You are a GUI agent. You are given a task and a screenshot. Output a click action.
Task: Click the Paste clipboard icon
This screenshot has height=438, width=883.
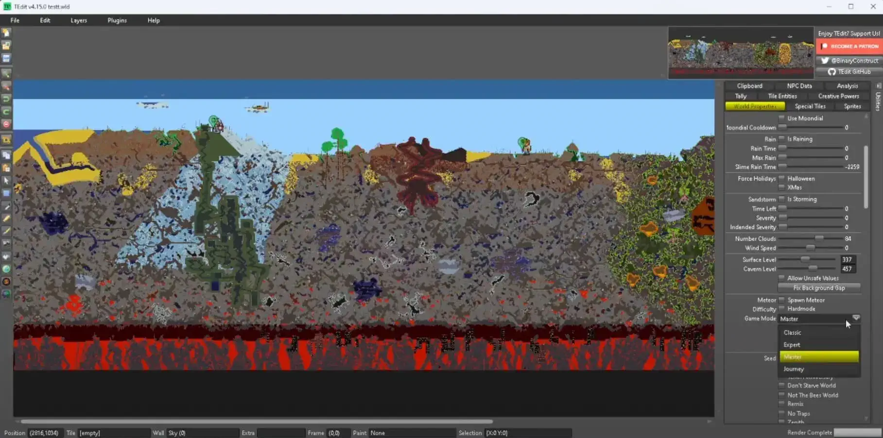point(6,168)
